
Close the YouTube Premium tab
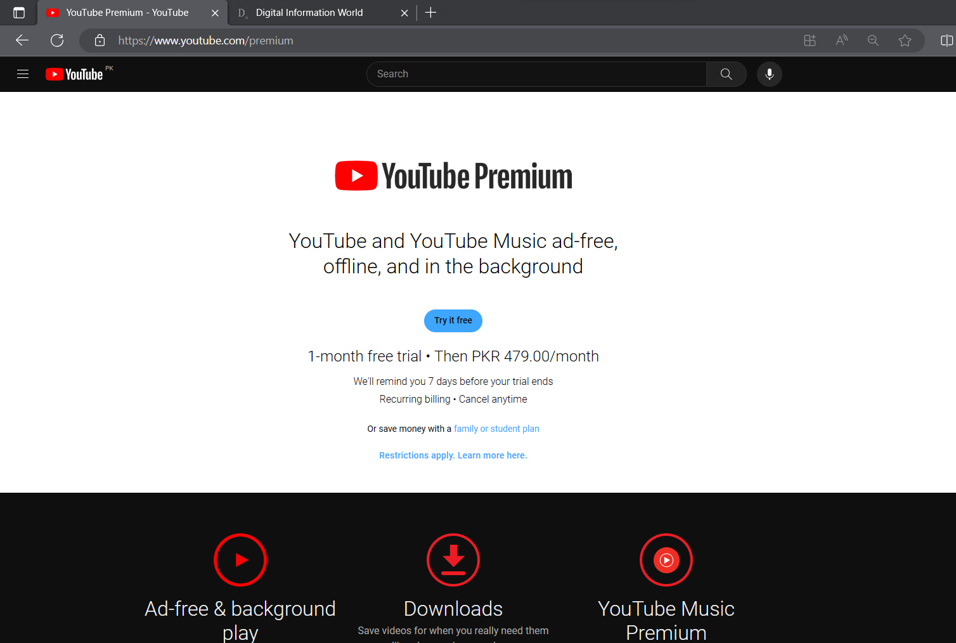coord(215,13)
